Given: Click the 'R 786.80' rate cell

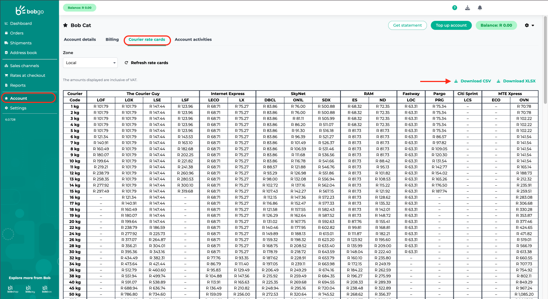Looking at the screenshot, I should pos(129,295).
